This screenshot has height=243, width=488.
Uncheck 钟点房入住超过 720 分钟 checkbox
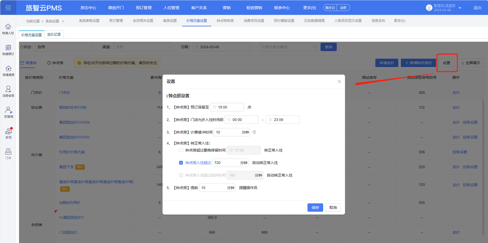(181, 163)
